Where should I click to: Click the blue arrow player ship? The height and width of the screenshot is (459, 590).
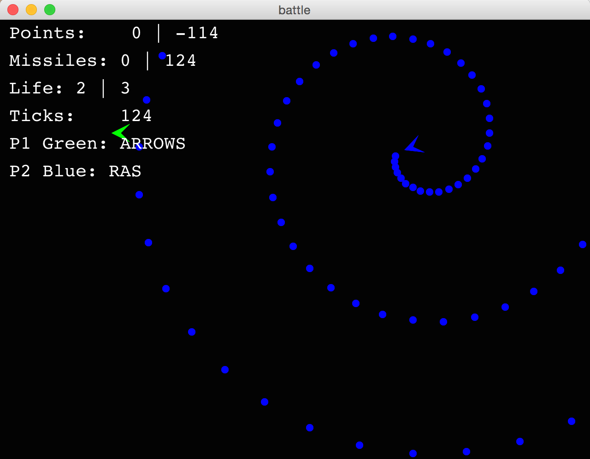(x=413, y=146)
